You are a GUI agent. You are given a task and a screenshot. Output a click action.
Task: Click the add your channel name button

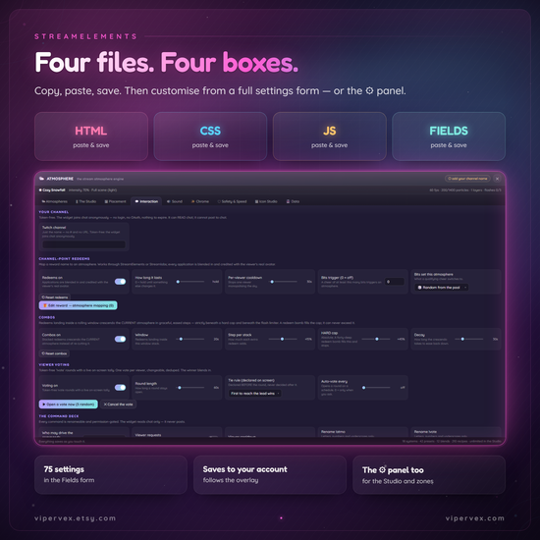click(467, 179)
